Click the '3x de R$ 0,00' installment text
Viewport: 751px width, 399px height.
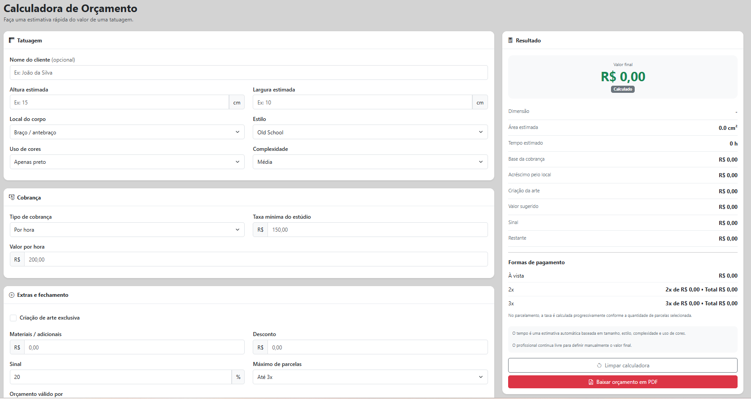[x=683, y=303]
